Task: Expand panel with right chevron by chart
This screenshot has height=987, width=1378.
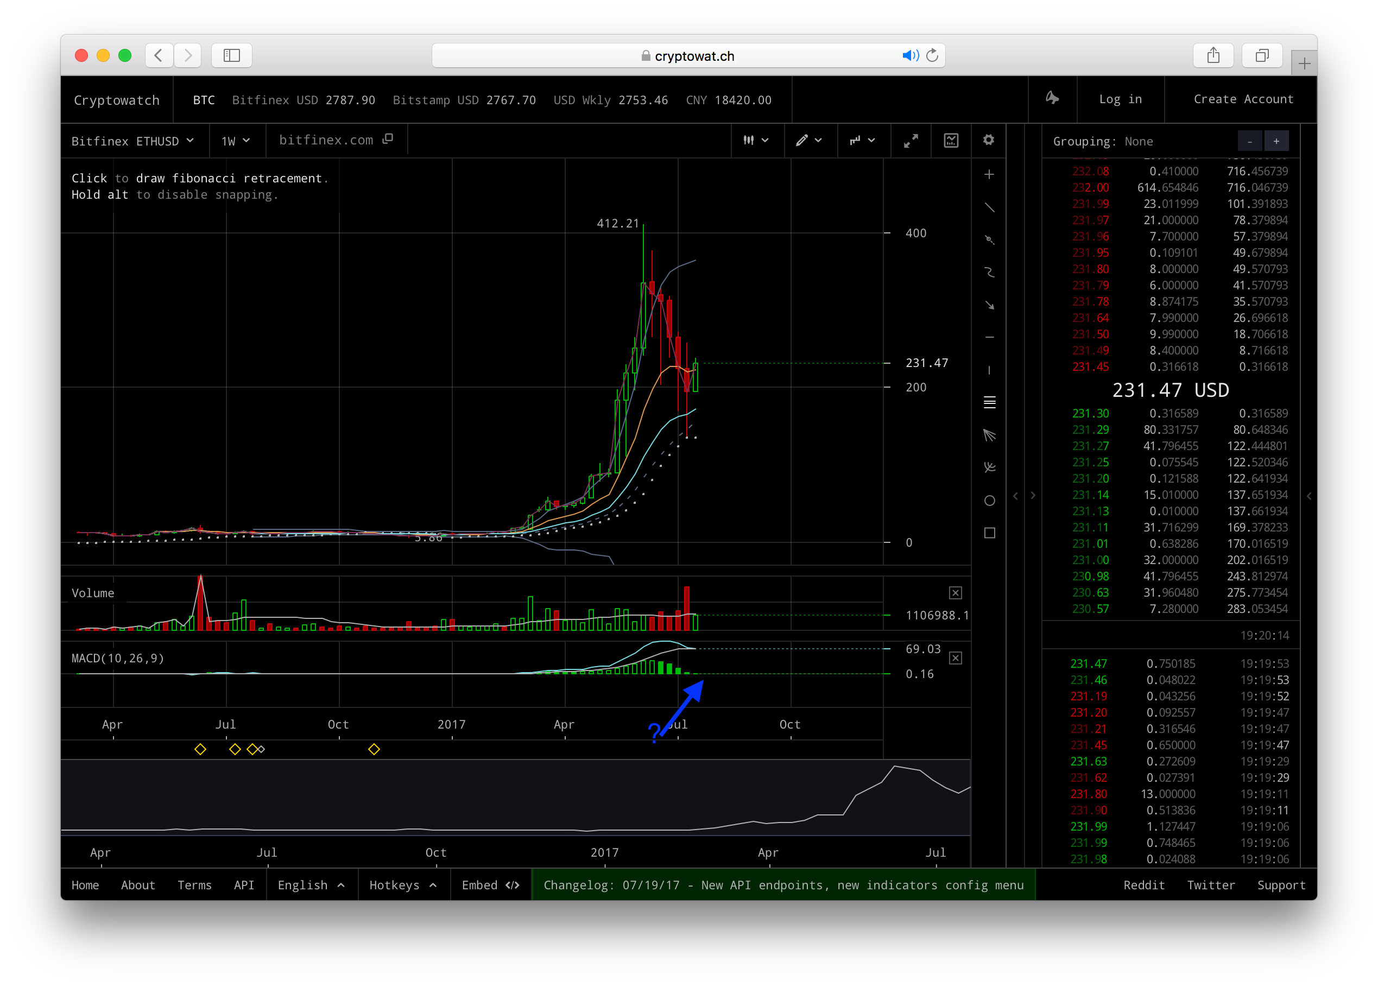Action: coord(1033,496)
